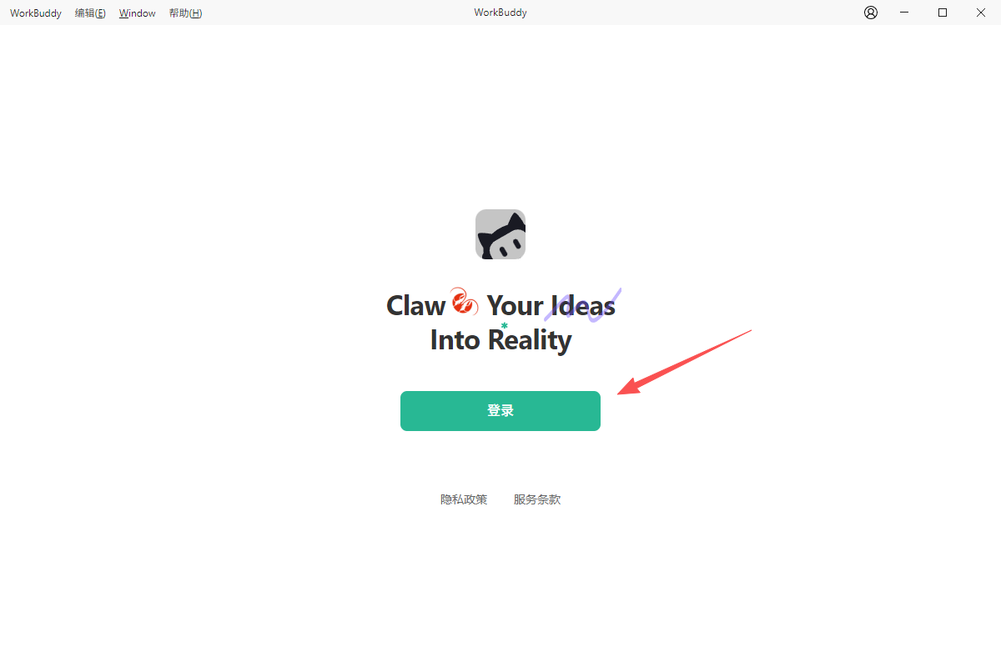Screen dimensions: 1001x667
Task: Maximize the WorkBuddy window
Action: coord(943,13)
